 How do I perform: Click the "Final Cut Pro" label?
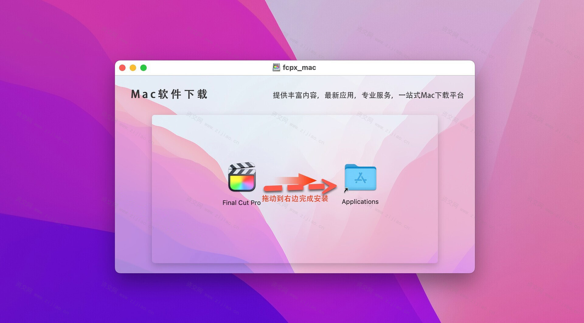point(242,203)
